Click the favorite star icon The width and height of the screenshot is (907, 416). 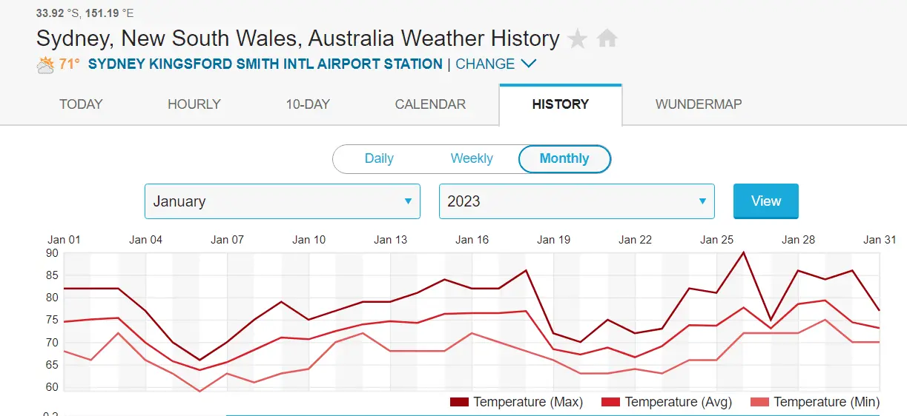[x=578, y=38]
